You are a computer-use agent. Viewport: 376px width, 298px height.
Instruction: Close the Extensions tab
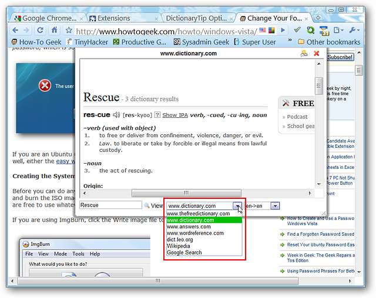click(156, 19)
